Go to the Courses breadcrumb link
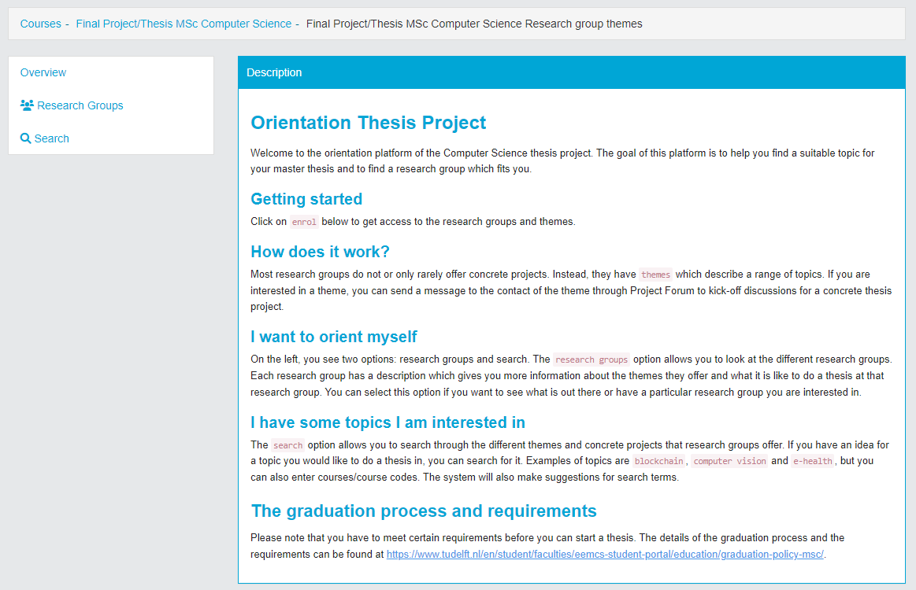The width and height of the screenshot is (916, 590). pos(41,24)
